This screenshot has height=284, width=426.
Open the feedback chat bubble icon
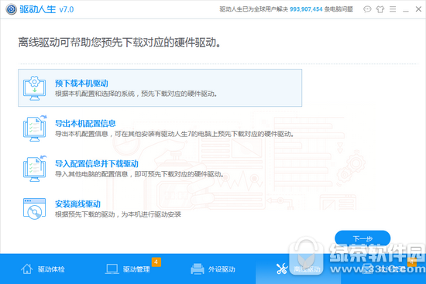coord(367,9)
